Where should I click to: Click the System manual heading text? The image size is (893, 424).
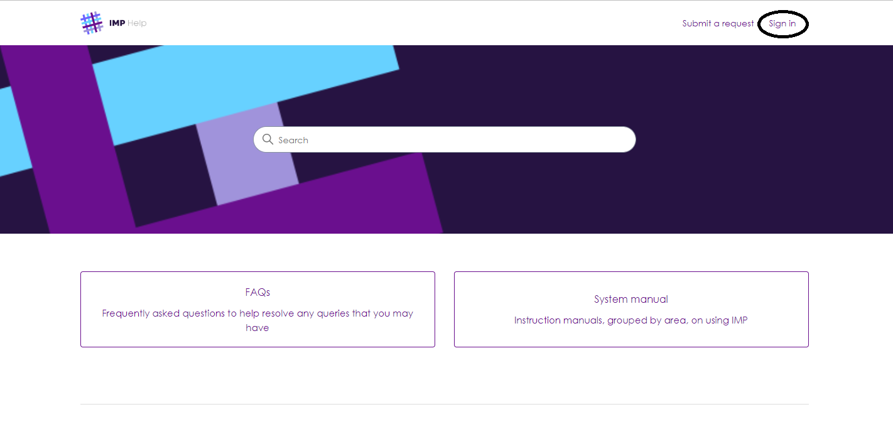pos(631,299)
